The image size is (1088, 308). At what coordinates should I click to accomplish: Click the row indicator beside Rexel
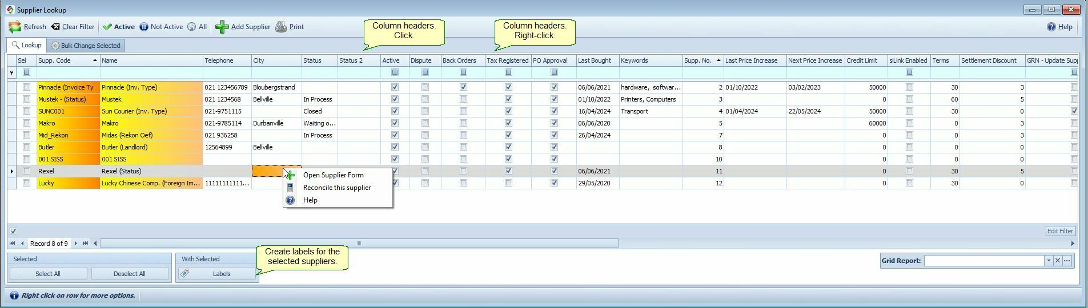coord(12,171)
